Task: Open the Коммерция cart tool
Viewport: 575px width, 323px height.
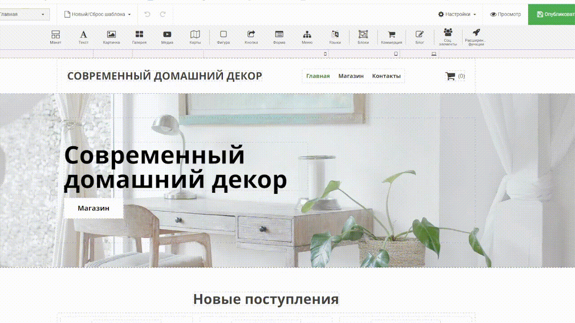Action: tap(391, 37)
